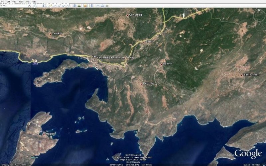The height and width of the screenshot is (166, 266).
Task: Click the Bayındır red pin marker
Action: (141, 84)
